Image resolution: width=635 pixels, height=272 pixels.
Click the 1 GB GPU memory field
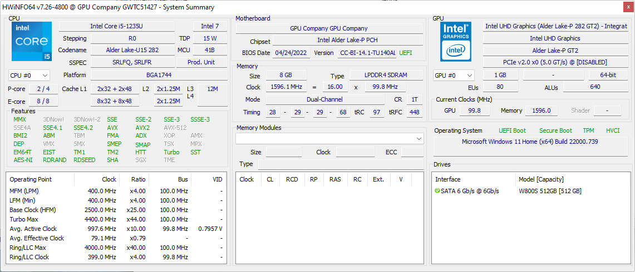pyautogui.click(x=500, y=75)
